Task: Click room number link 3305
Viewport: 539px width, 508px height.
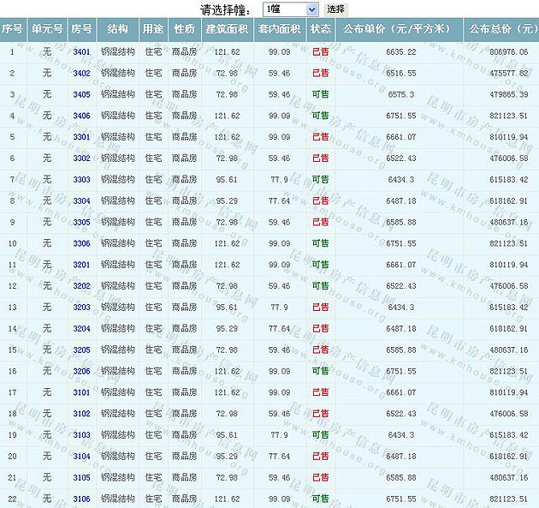Action: pyautogui.click(x=82, y=223)
